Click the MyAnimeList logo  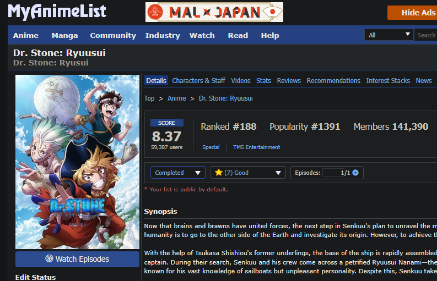pos(57,12)
